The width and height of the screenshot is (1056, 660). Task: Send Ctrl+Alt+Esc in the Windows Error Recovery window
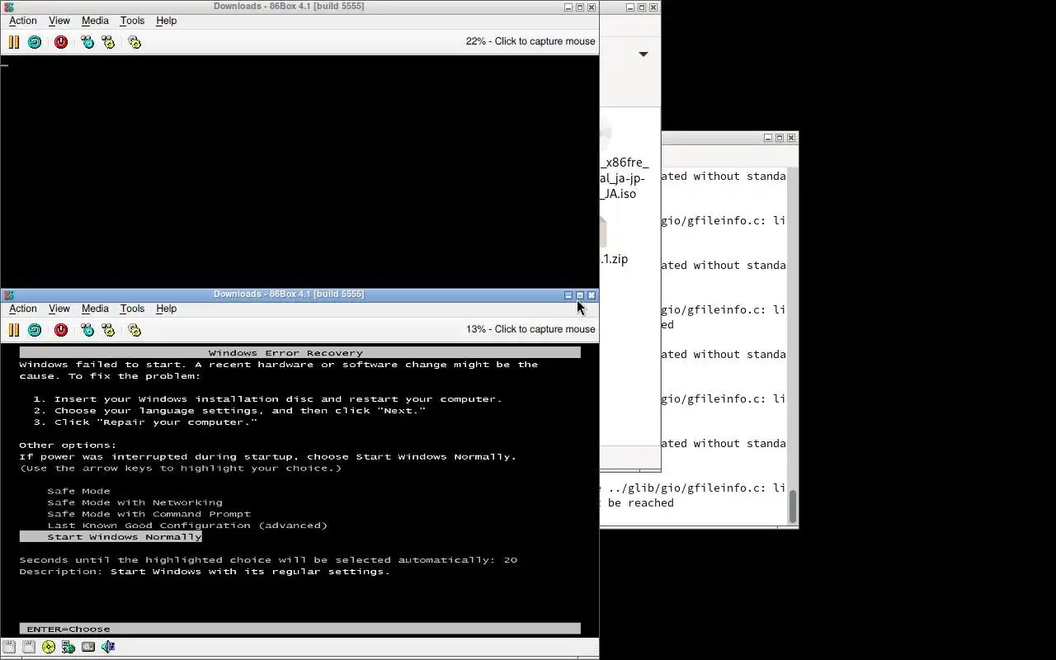(x=108, y=330)
